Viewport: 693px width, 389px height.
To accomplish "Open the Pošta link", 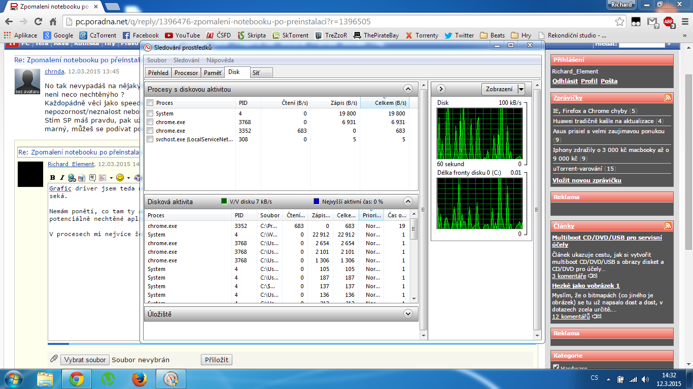I will point(609,81).
